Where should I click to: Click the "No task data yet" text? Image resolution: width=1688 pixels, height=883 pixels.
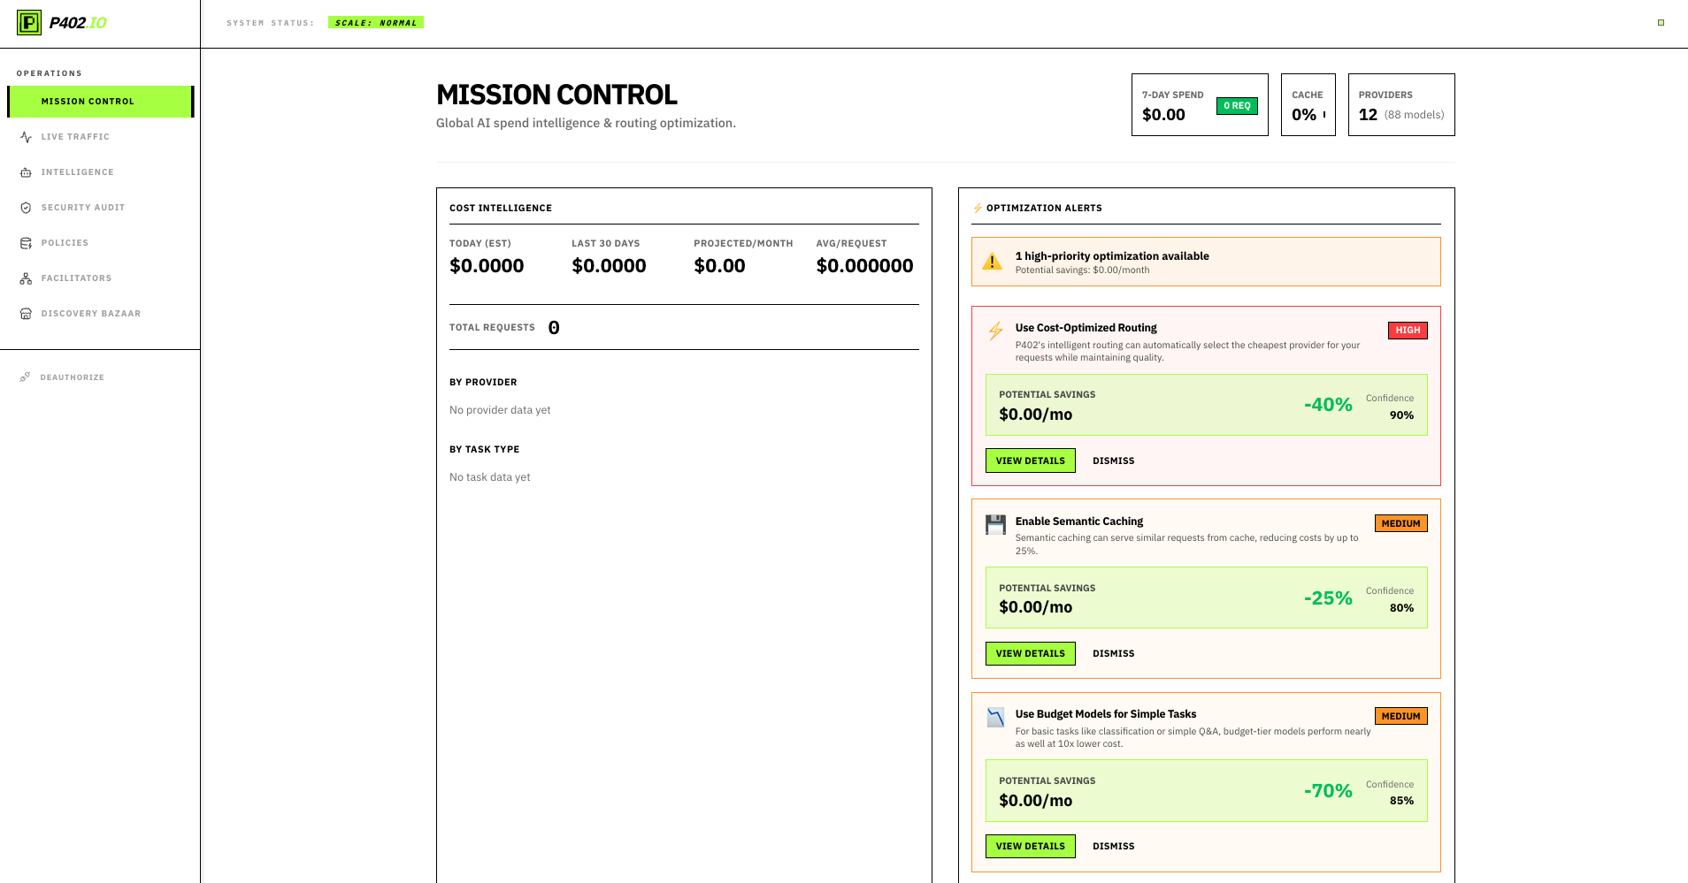(x=490, y=477)
